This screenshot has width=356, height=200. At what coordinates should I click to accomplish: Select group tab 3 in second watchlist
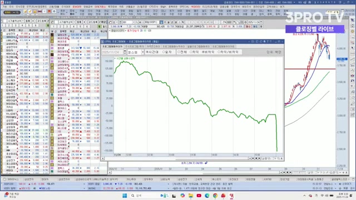[x=67, y=27]
